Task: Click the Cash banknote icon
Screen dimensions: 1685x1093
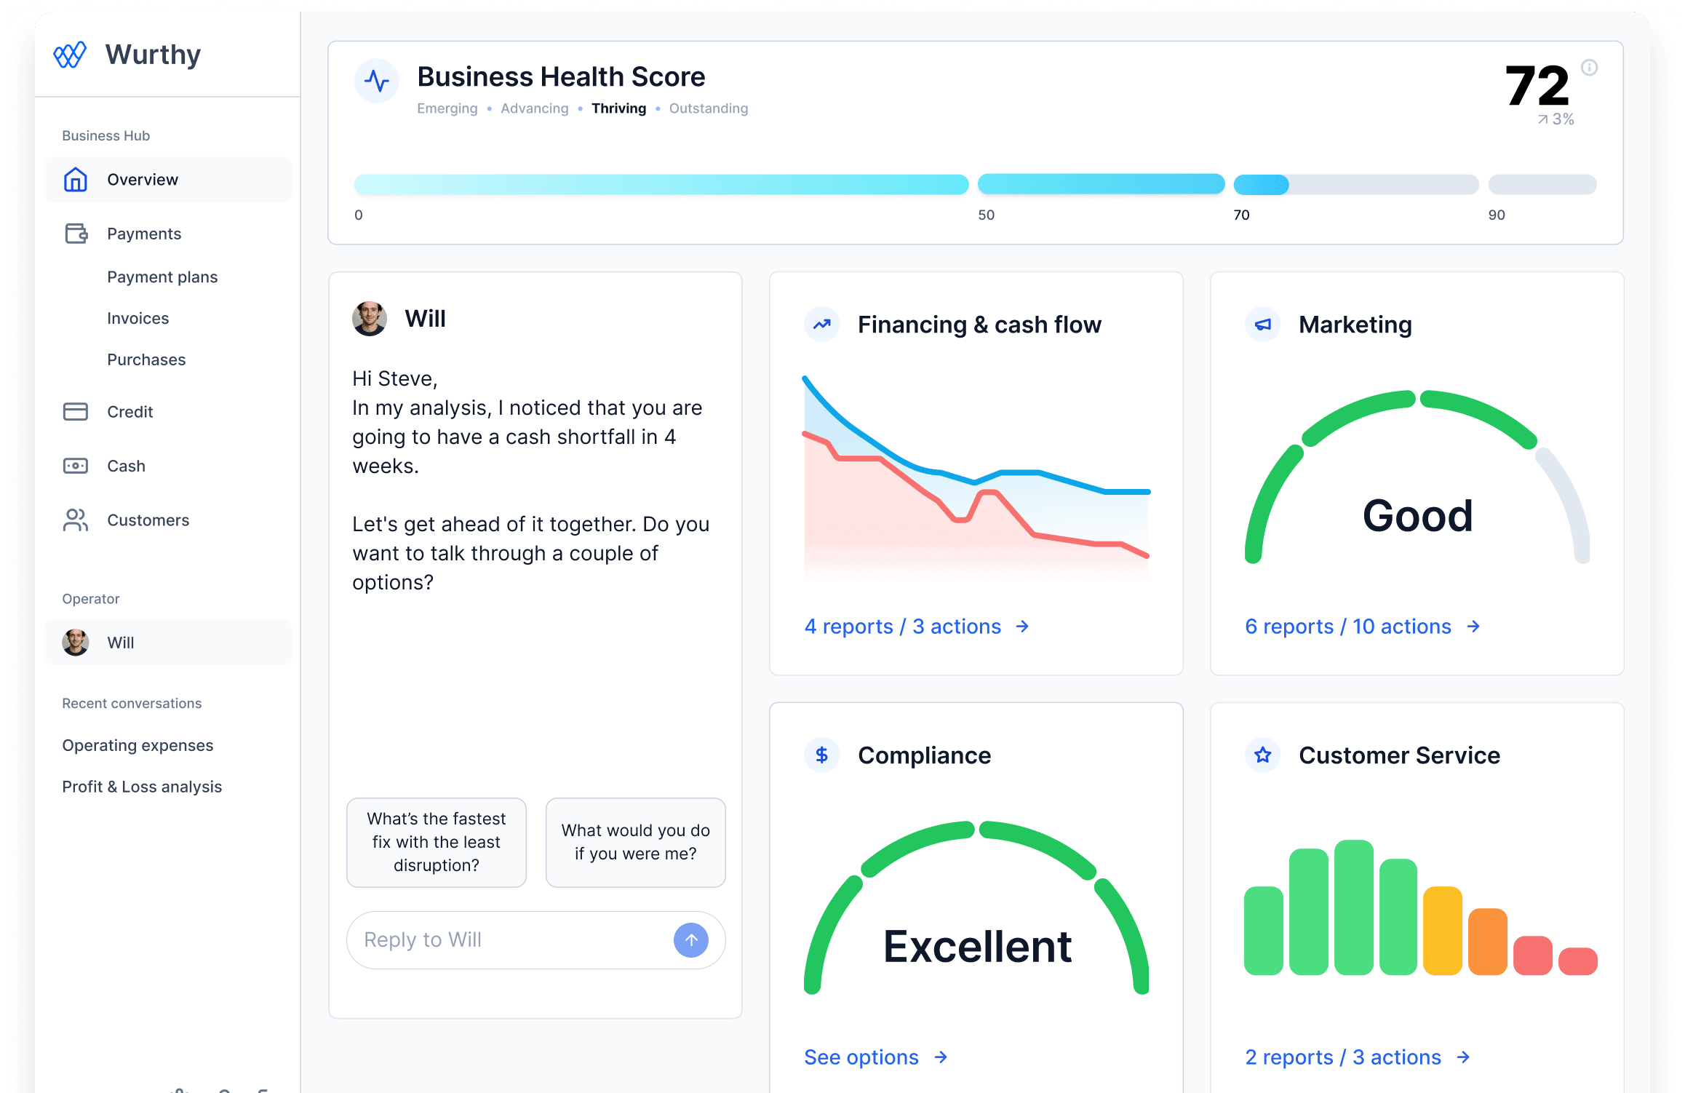Action: [x=76, y=466]
